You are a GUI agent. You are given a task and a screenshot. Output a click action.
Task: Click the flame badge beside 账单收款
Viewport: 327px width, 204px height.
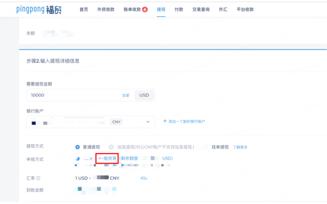tap(145, 9)
